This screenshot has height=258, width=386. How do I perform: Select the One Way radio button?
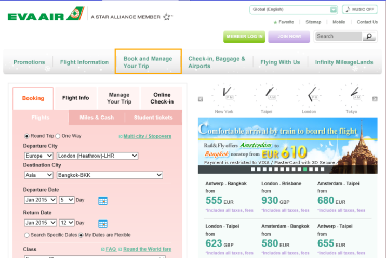[58, 136]
